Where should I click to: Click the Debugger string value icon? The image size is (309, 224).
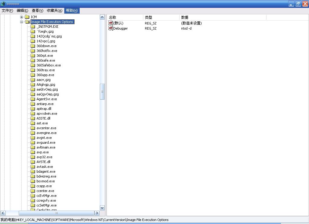point(111,28)
